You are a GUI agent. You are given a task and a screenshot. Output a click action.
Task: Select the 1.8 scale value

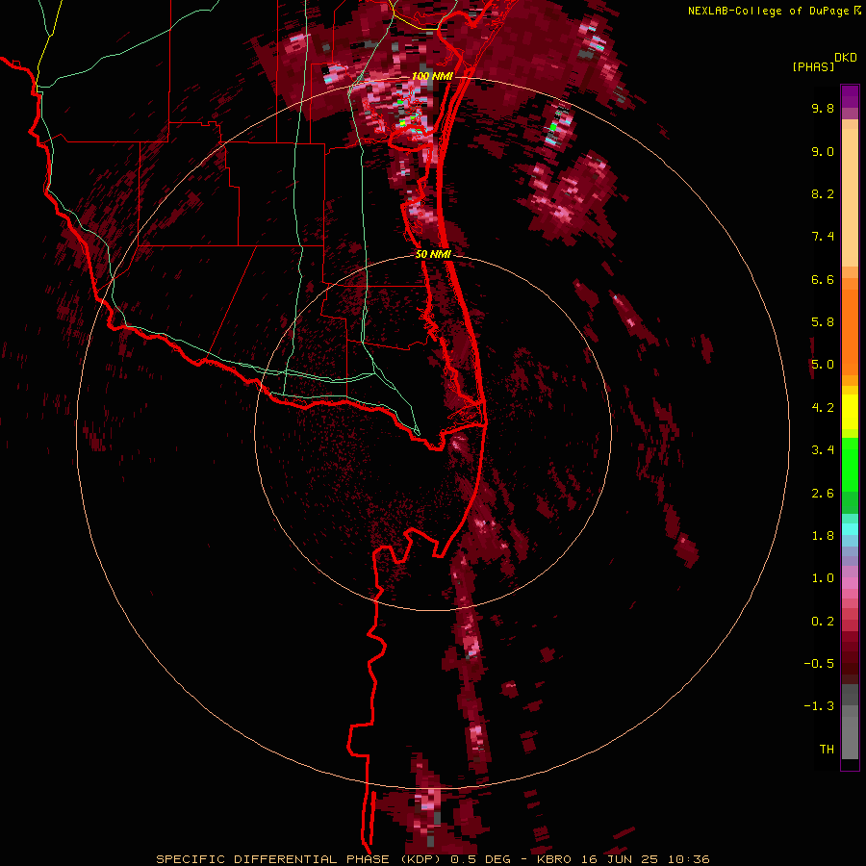(823, 536)
